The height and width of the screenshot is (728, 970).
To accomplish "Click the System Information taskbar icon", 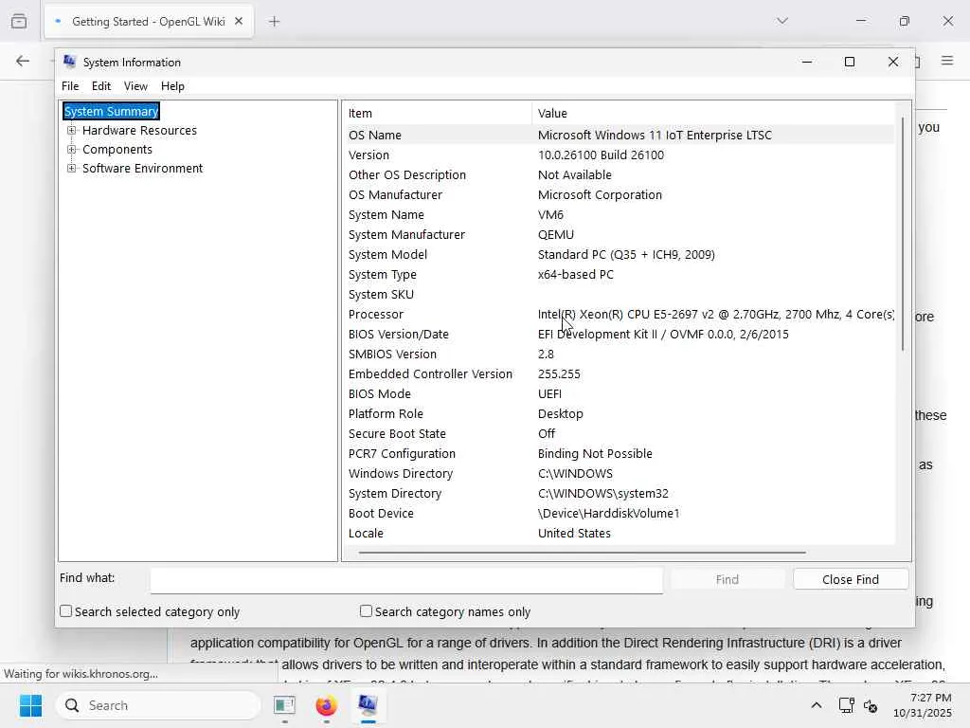I will pos(368,705).
